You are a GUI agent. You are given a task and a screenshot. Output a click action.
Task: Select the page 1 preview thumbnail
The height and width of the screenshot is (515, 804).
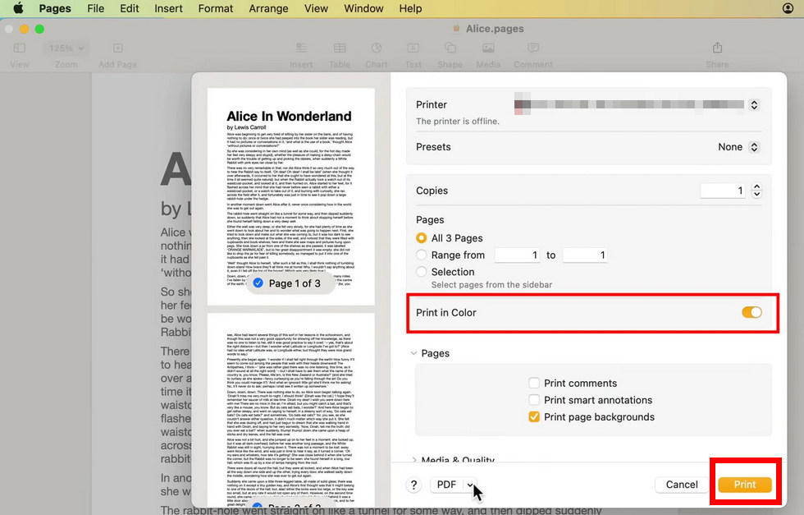click(x=290, y=196)
